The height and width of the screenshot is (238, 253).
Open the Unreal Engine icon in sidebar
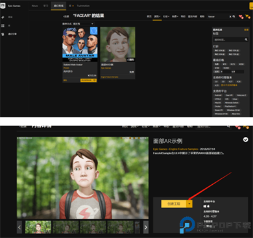[3, 34]
